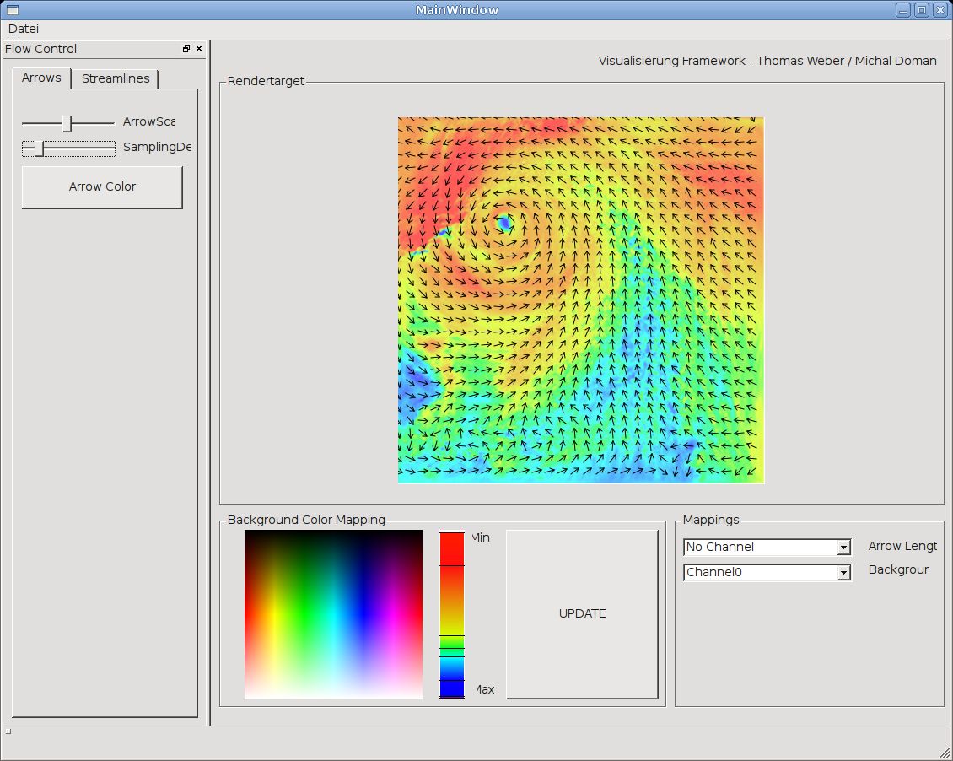Click the Min-Max color gradient bar
The width and height of the screenshot is (953, 761).
[x=451, y=613]
